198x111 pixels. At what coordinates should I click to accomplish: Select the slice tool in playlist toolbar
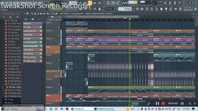(47, 14)
